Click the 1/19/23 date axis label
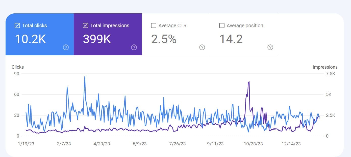351x157 pixels. coord(26,144)
